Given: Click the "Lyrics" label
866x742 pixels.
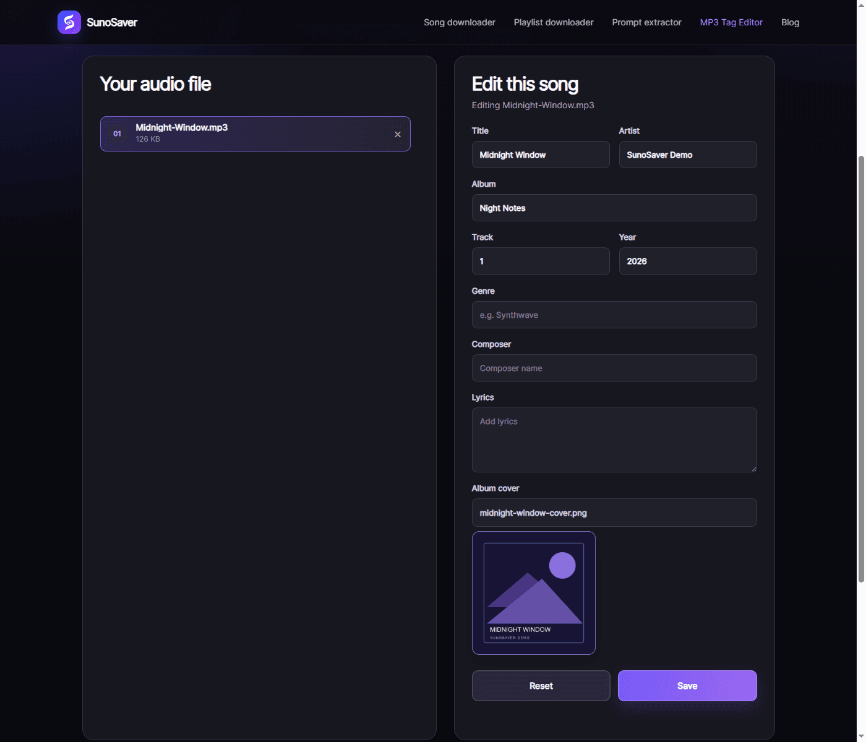Looking at the screenshot, I should tap(483, 398).
